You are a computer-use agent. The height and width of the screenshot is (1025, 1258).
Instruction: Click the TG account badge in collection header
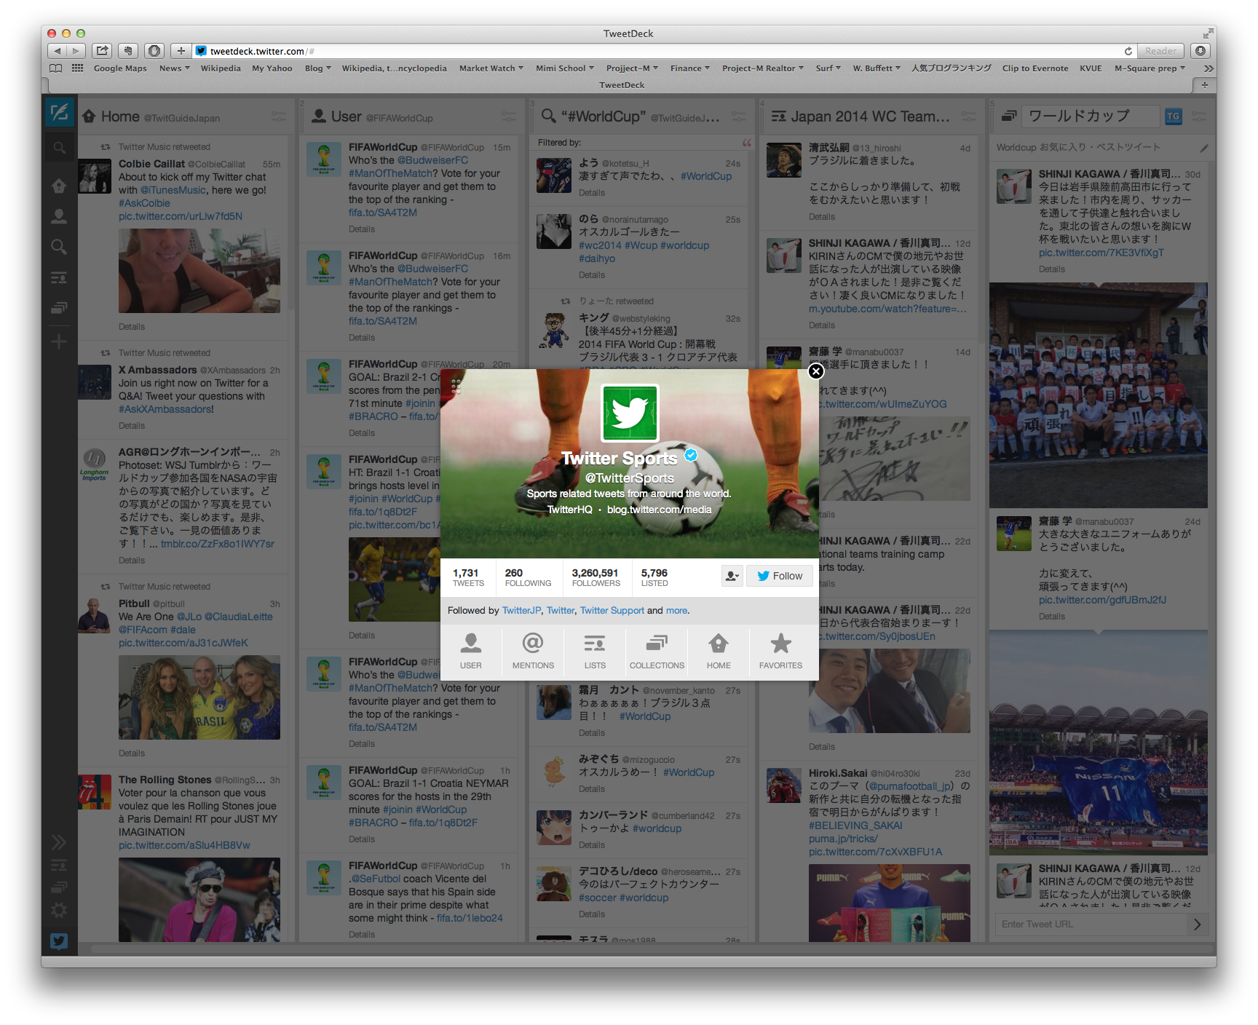click(x=1173, y=116)
